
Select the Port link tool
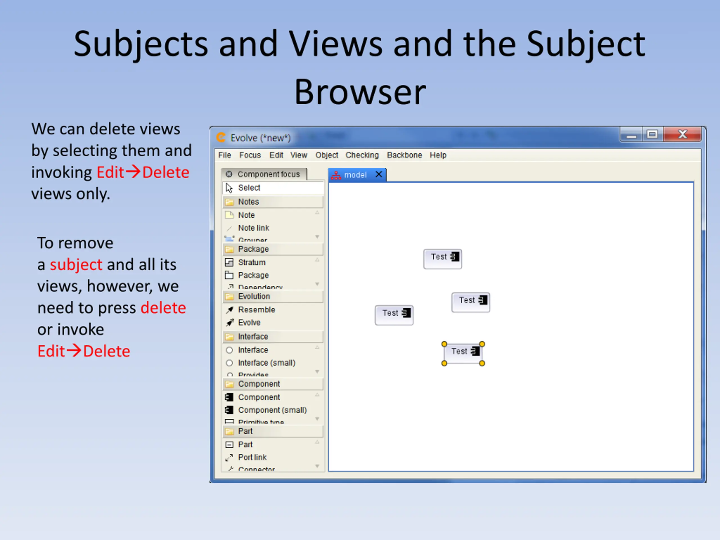tap(229, 458)
